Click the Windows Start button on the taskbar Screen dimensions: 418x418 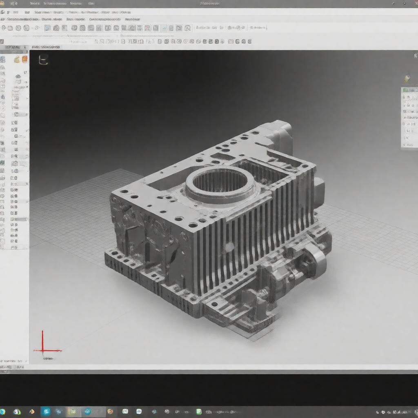[3, 411]
